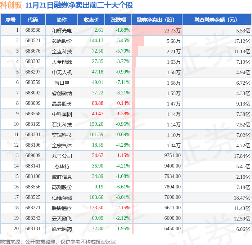
Task: Click the 1.04万 net sell value
Action: tap(174, 146)
